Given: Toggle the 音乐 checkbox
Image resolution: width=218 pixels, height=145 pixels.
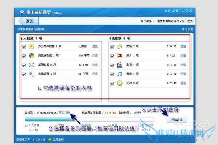Looking at the screenshot, I should (112, 74).
